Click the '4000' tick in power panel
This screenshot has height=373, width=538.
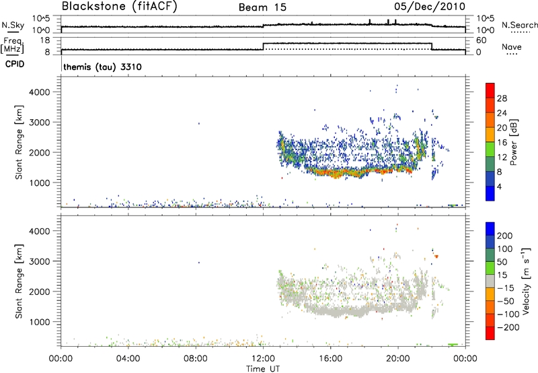(40, 92)
